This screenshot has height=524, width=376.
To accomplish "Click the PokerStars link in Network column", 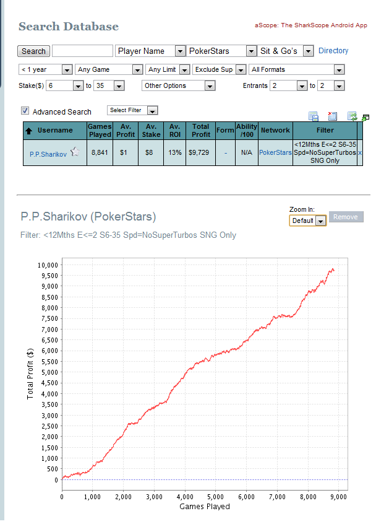I will click(x=275, y=152).
